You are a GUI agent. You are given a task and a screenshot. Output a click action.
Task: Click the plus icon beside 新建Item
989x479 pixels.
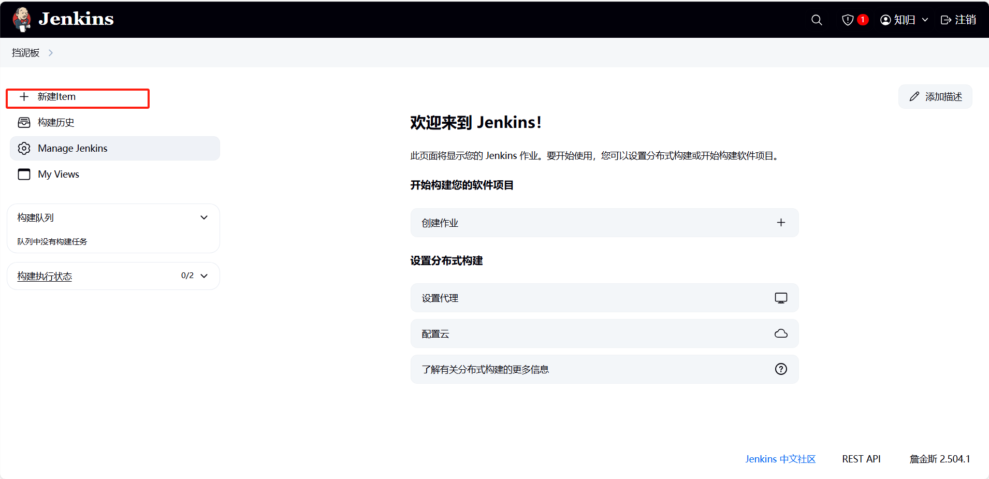(x=24, y=97)
